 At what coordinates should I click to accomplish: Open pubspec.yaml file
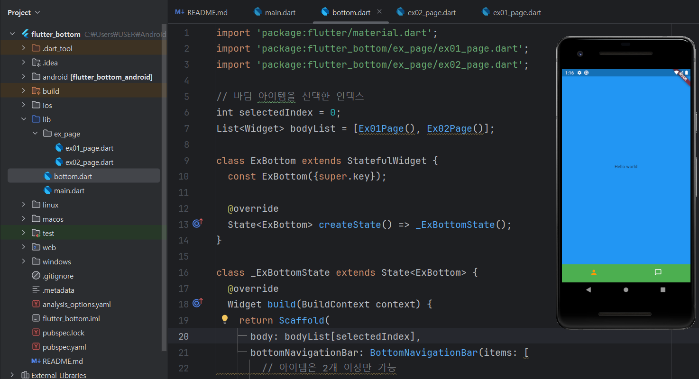64,347
